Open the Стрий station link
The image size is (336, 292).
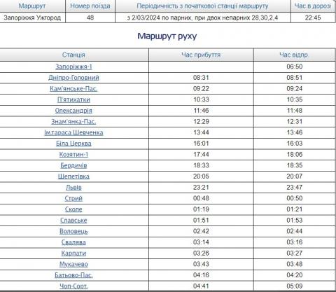click(x=73, y=198)
